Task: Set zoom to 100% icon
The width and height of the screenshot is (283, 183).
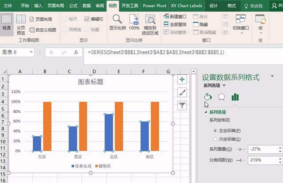Action: coord(134,22)
